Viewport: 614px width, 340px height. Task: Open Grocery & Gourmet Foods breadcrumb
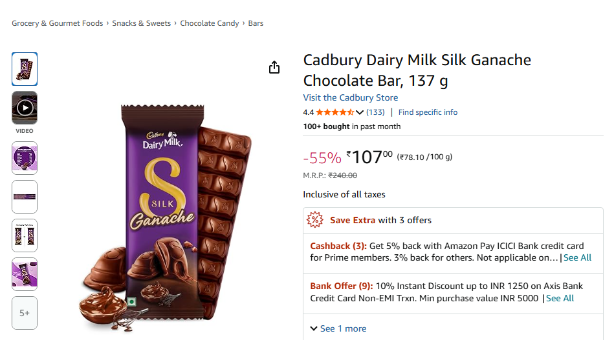(57, 23)
